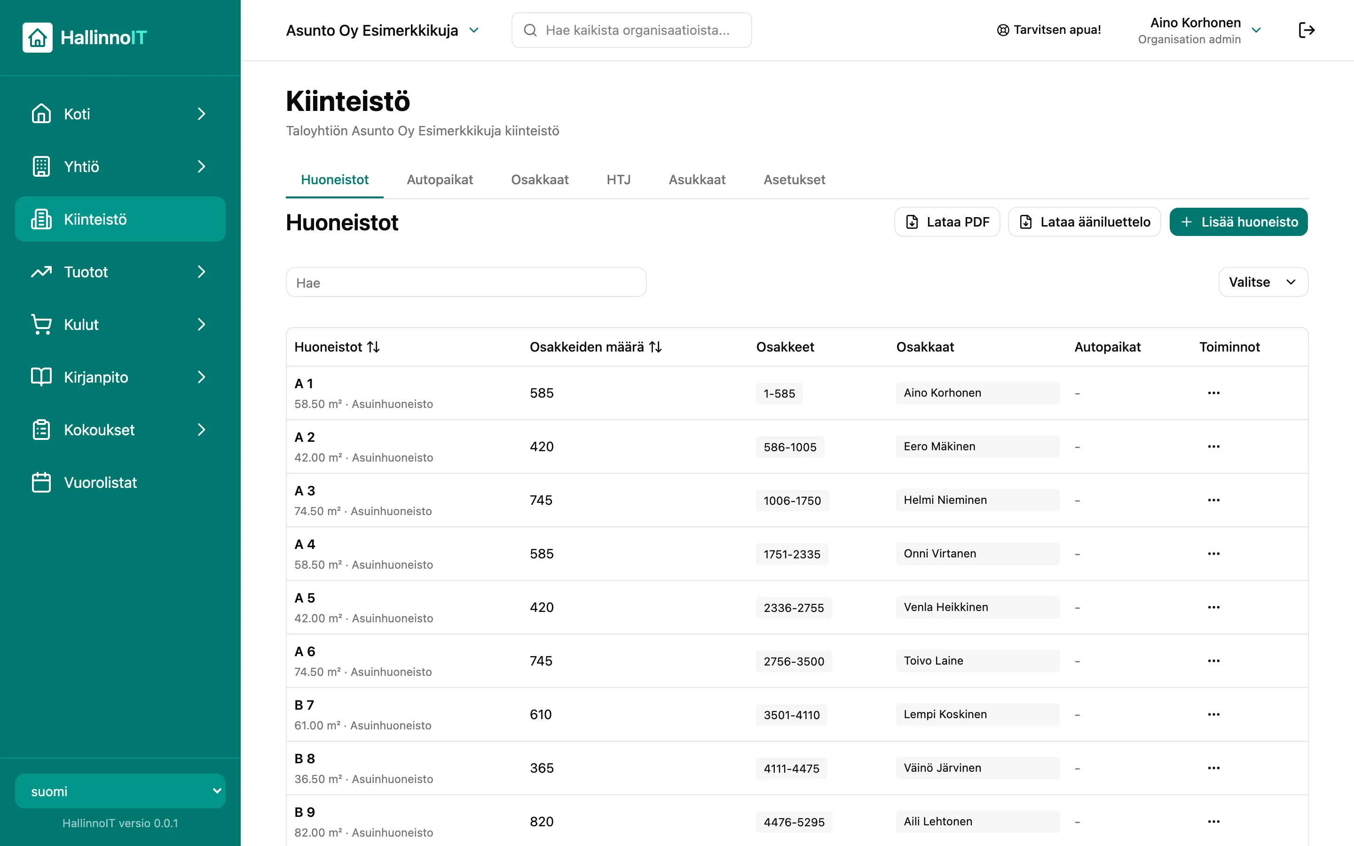Select Kiinteistö in the sidebar
This screenshot has width=1354, height=846.
pos(120,219)
